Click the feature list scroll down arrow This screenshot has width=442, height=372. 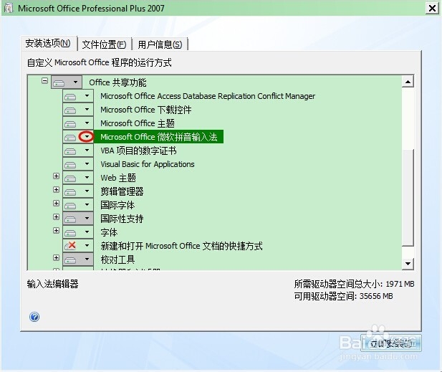(x=408, y=264)
